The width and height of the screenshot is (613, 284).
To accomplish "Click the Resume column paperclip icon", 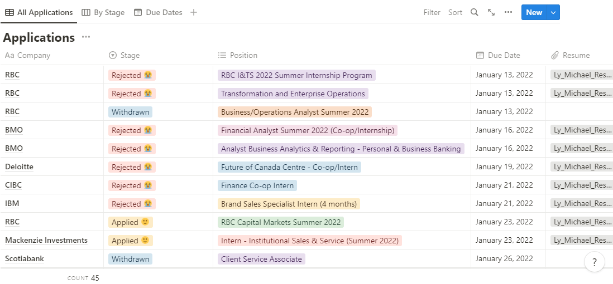I will click(x=555, y=55).
